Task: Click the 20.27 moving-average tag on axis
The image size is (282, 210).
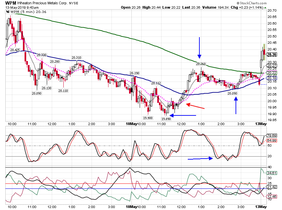Action: [x=272, y=66]
